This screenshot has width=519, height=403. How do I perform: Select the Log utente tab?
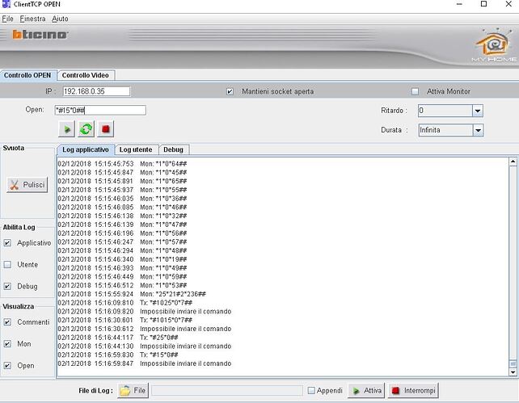coord(136,149)
